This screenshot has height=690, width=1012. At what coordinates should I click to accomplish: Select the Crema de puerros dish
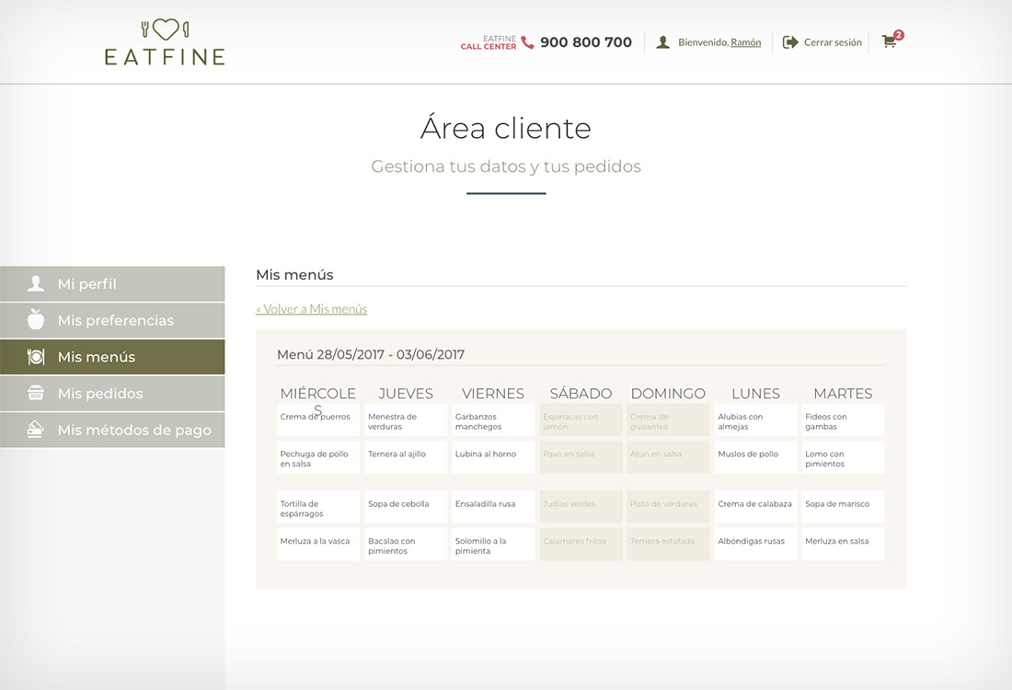click(x=317, y=420)
